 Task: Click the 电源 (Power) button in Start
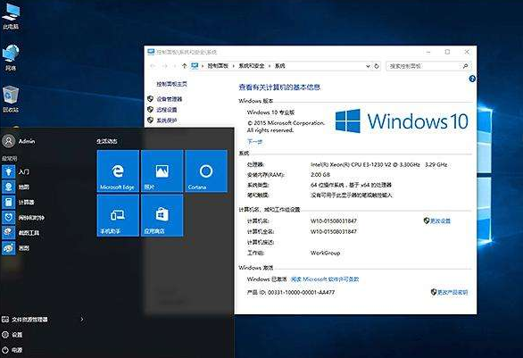12,350
